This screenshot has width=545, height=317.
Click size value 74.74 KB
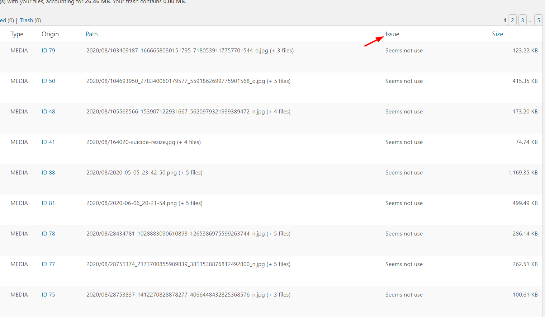click(x=527, y=142)
